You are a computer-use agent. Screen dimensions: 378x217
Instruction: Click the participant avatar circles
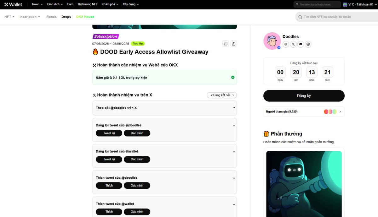click(330, 111)
